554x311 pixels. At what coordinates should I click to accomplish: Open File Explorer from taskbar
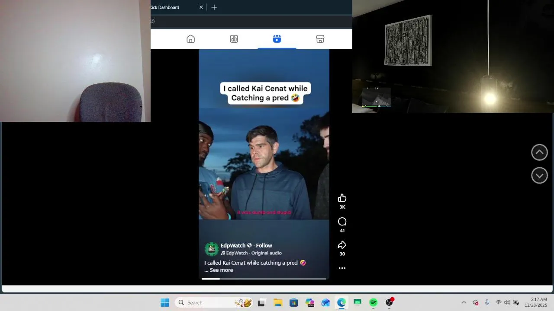[277, 303]
